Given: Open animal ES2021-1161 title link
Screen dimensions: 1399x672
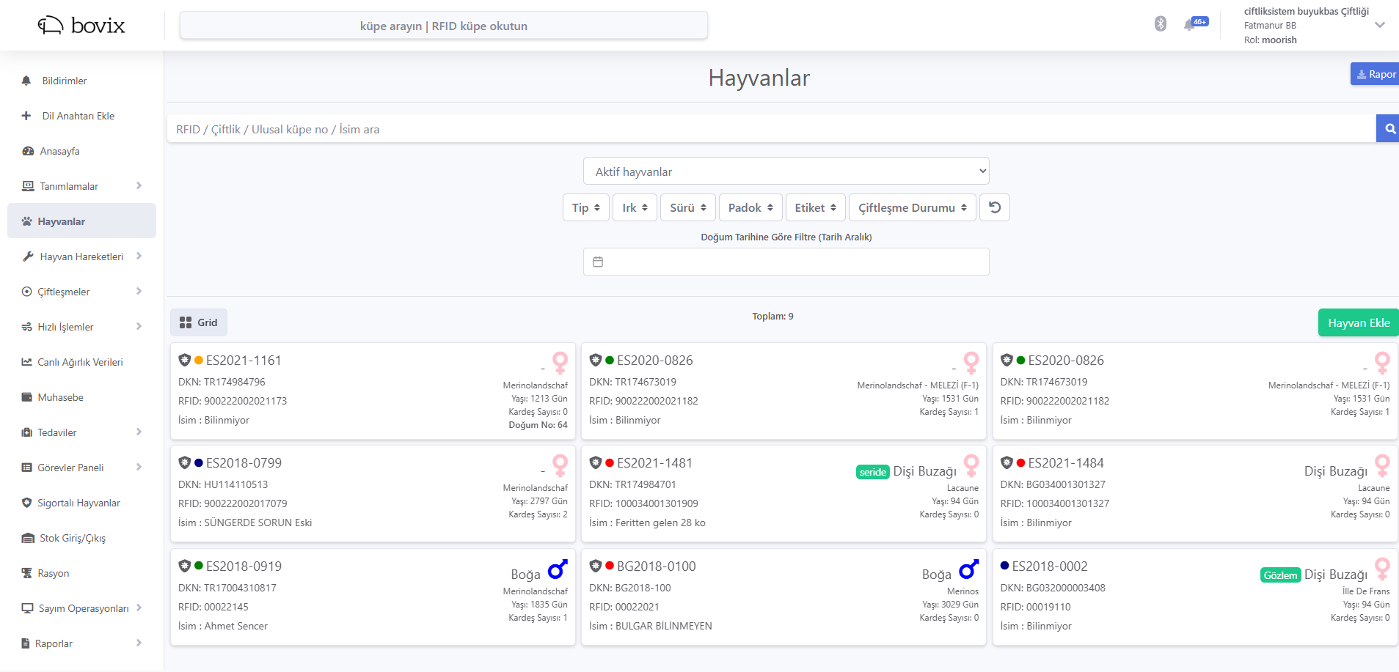Looking at the screenshot, I should point(244,360).
